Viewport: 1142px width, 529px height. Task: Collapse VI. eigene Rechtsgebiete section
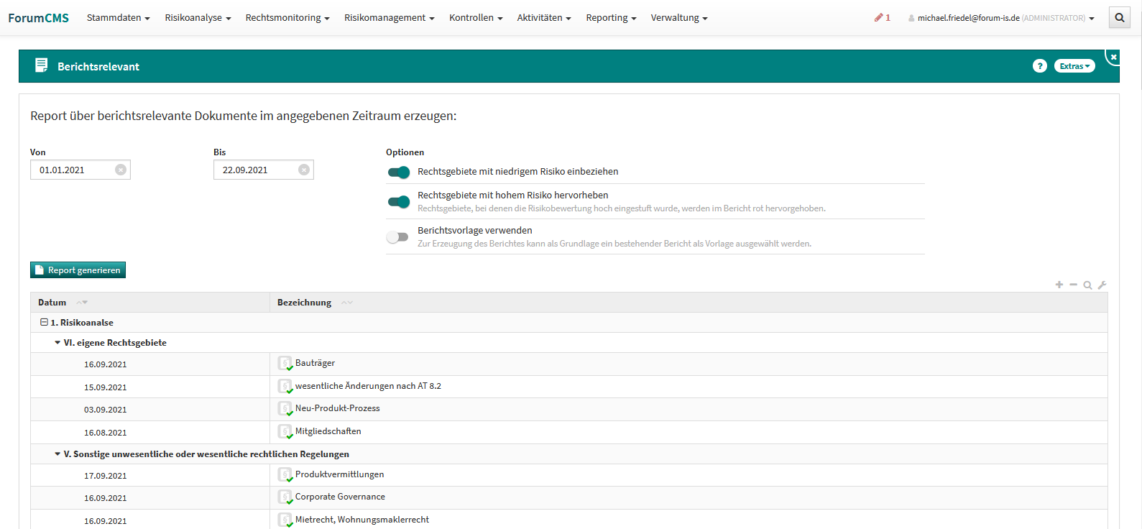coord(57,343)
